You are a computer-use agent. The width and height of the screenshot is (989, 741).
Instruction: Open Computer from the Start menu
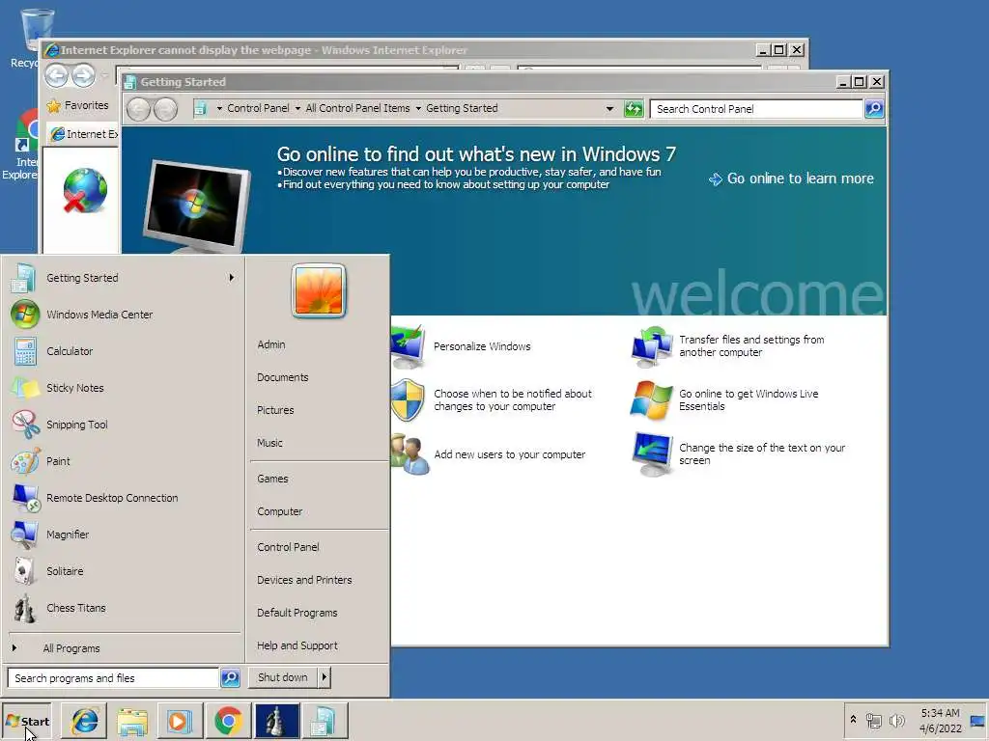click(279, 511)
